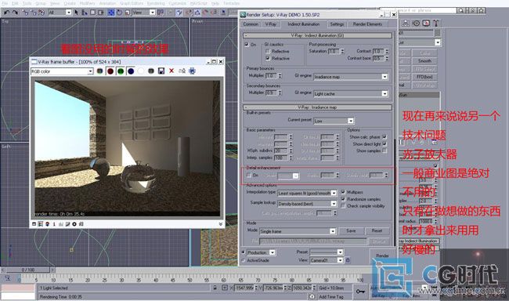
Task: Activate the Select and Rotate tool
Action: [119, 13]
